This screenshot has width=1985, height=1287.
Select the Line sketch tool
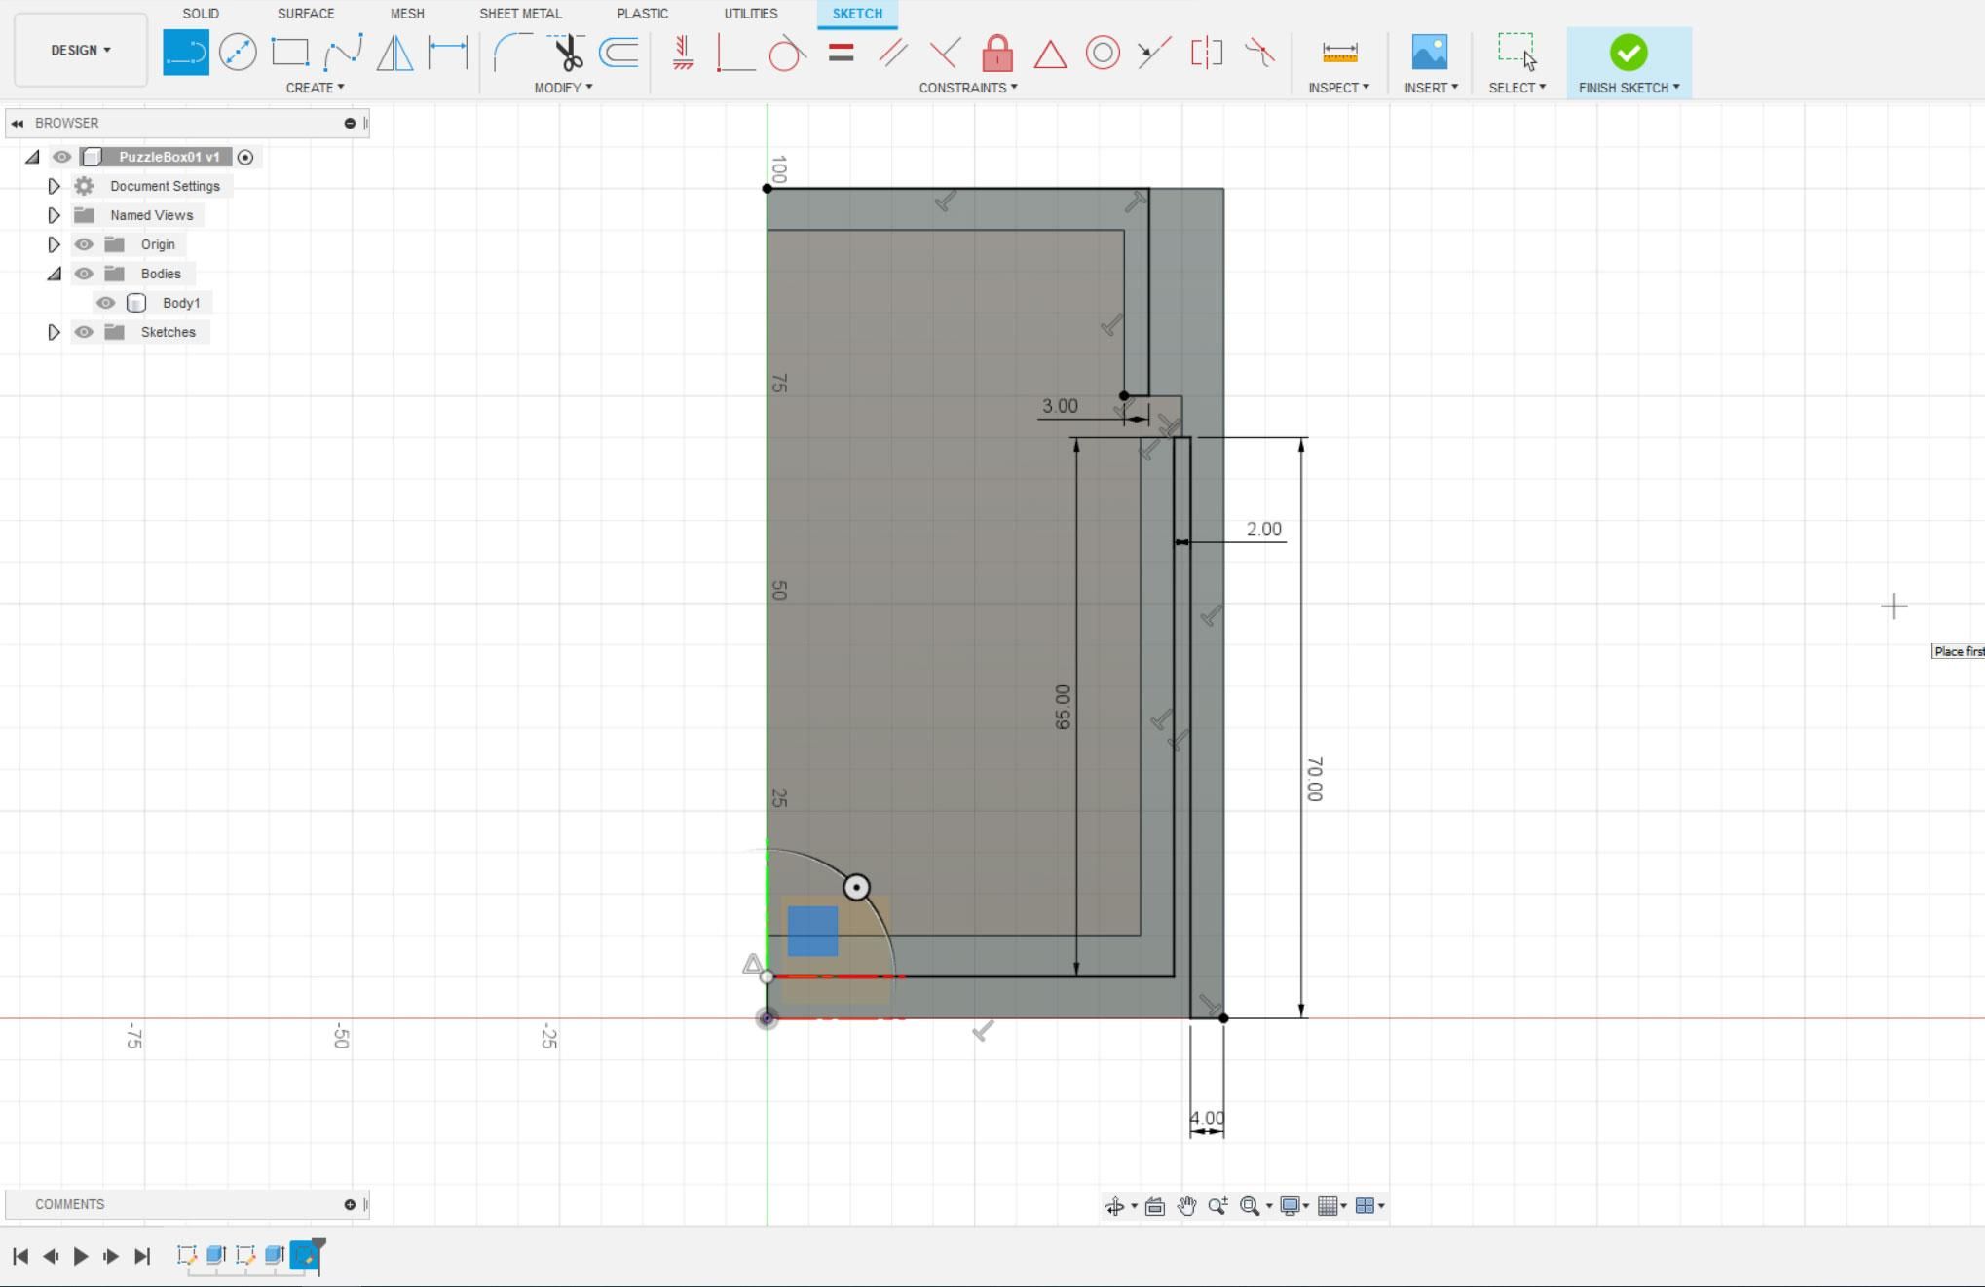point(185,52)
